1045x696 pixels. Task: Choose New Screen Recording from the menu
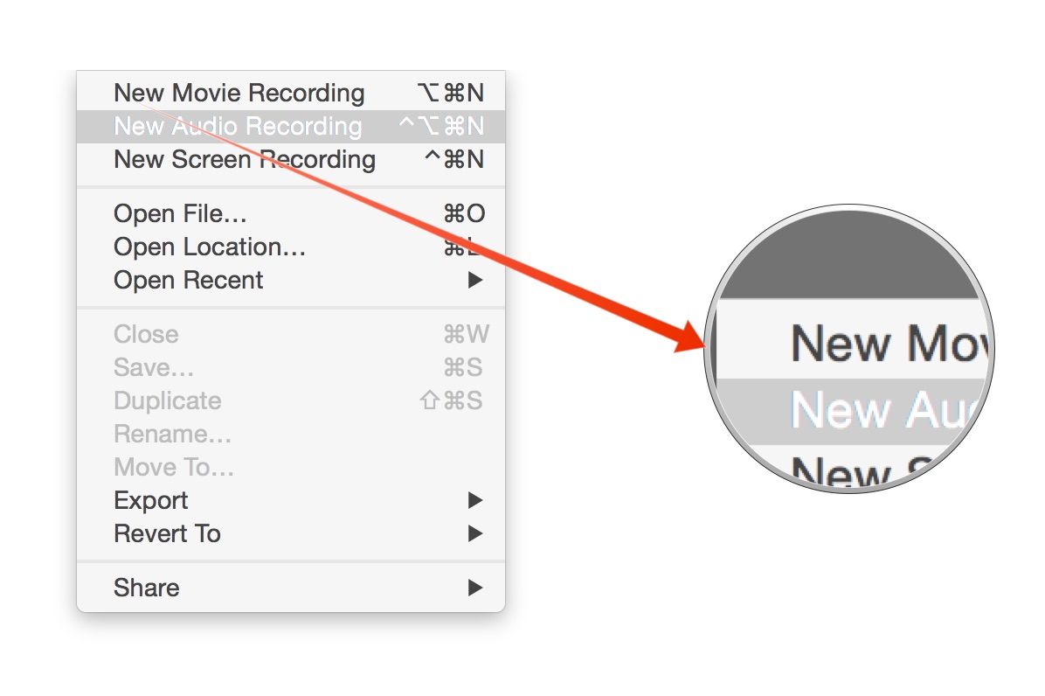(x=244, y=160)
